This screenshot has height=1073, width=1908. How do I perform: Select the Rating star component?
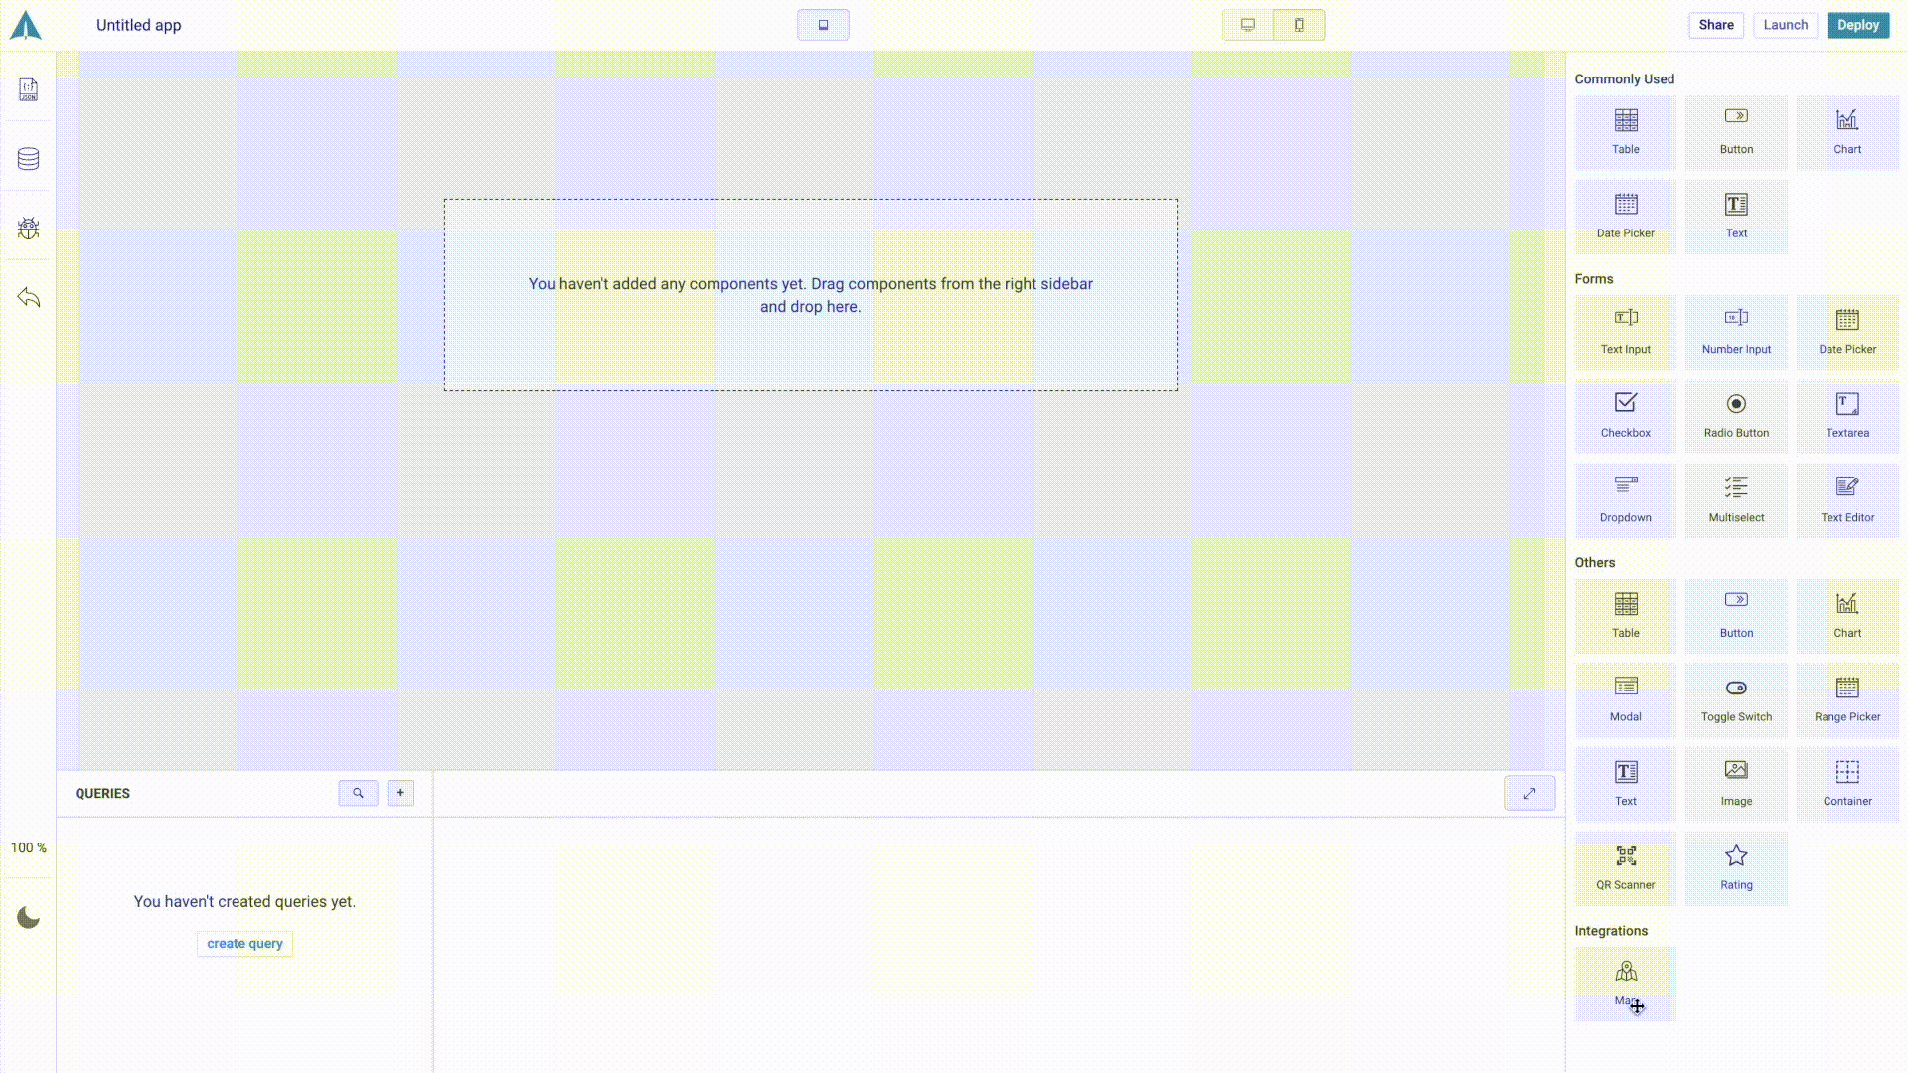pyautogui.click(x=1736, y=867)
